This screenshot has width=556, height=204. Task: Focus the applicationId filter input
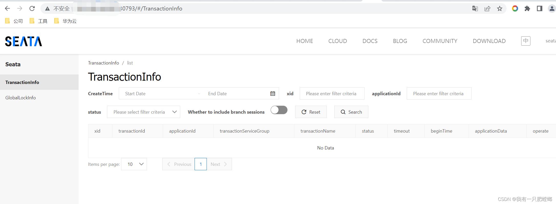pyautogui.click(x=439, y=93)
